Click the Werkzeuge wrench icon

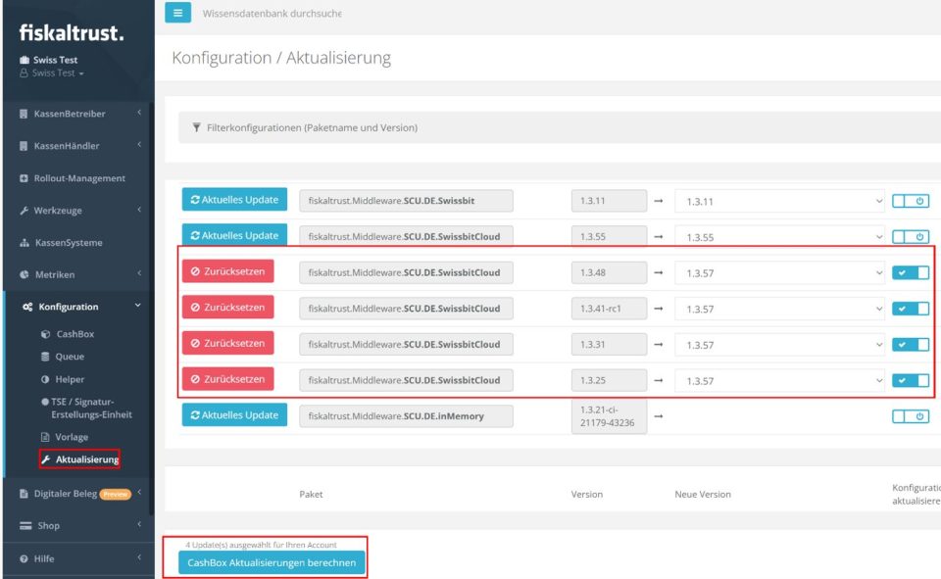point(24,211)
